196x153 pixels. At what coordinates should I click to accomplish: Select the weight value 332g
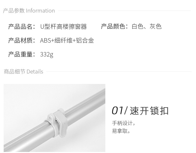point(47,55)
